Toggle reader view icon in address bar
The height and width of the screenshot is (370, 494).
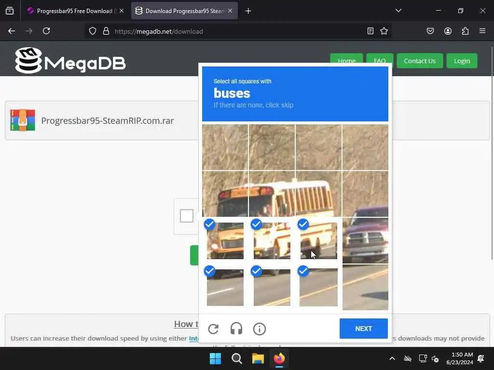click(x=370, y=31)
